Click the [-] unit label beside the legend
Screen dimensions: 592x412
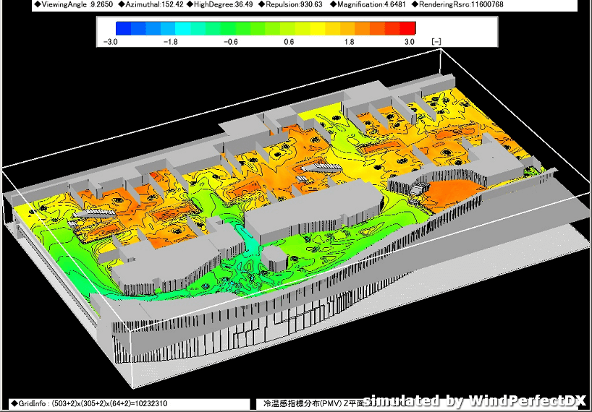click(x=436, y=42)
